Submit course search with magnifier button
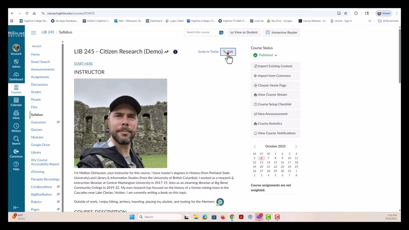 tap(221, 33)
